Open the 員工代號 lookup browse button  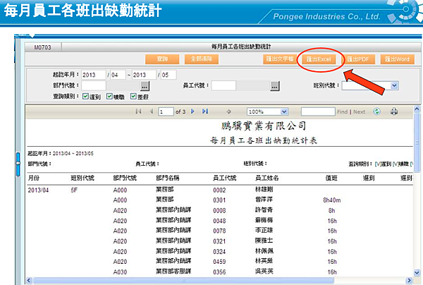pyautogui.click(x=275, y=86)
